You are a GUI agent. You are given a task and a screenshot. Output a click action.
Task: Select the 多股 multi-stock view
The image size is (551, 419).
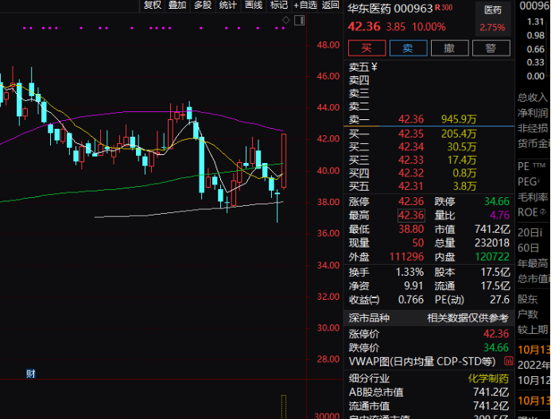tap(203, 5)
